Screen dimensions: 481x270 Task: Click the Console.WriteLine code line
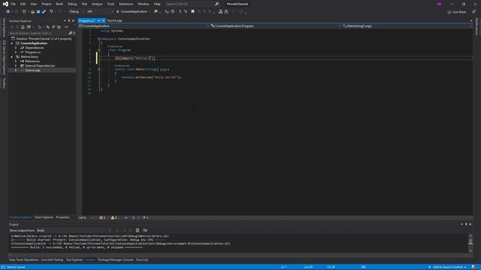pyautogui.click(x=151, y=77)
